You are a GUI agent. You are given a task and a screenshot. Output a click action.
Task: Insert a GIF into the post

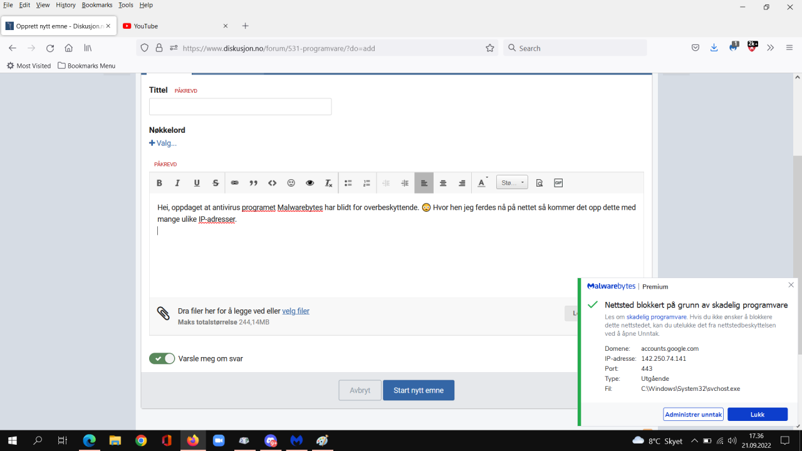click(x=558, y=183)
